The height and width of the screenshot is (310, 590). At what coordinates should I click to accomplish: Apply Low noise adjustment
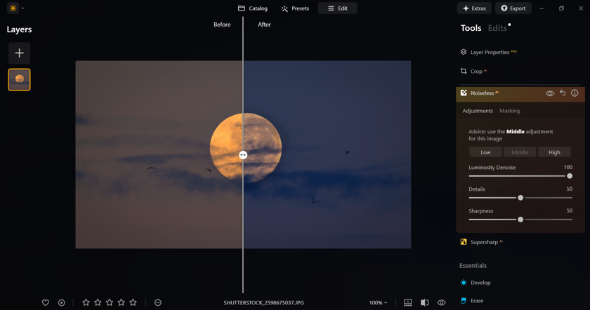[485, 152]
